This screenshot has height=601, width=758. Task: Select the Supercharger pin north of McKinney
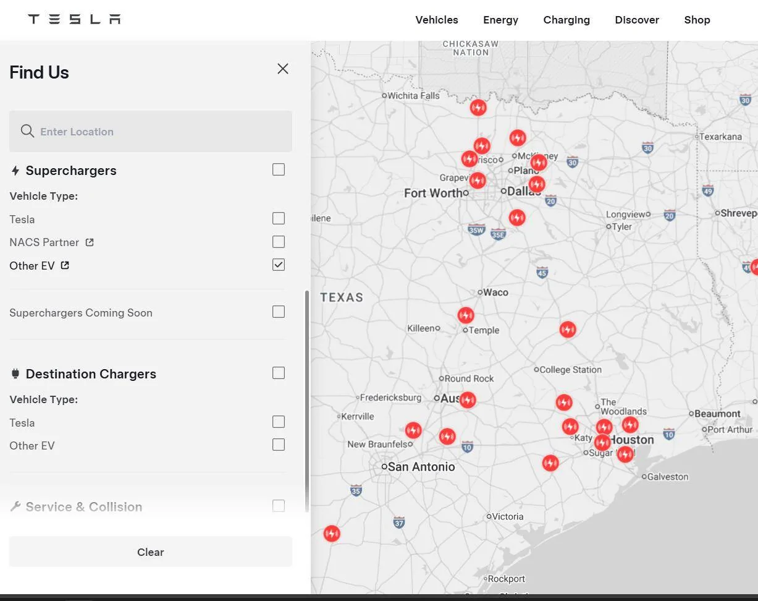[x=518, y=138]
